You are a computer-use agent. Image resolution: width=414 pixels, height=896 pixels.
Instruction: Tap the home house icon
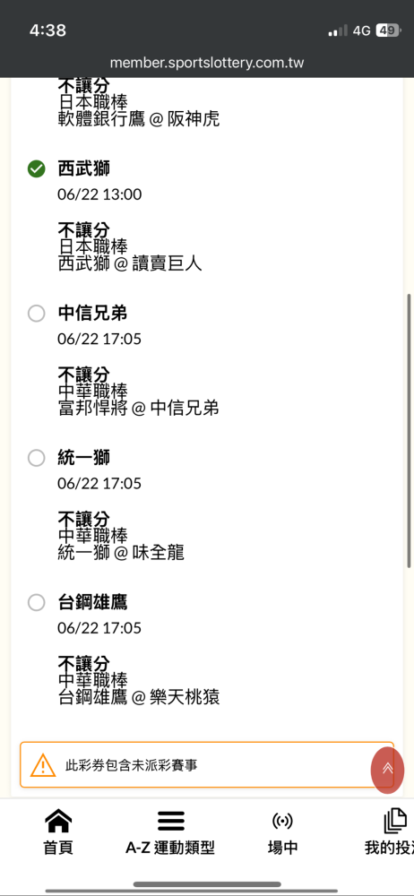pos(58,822)
